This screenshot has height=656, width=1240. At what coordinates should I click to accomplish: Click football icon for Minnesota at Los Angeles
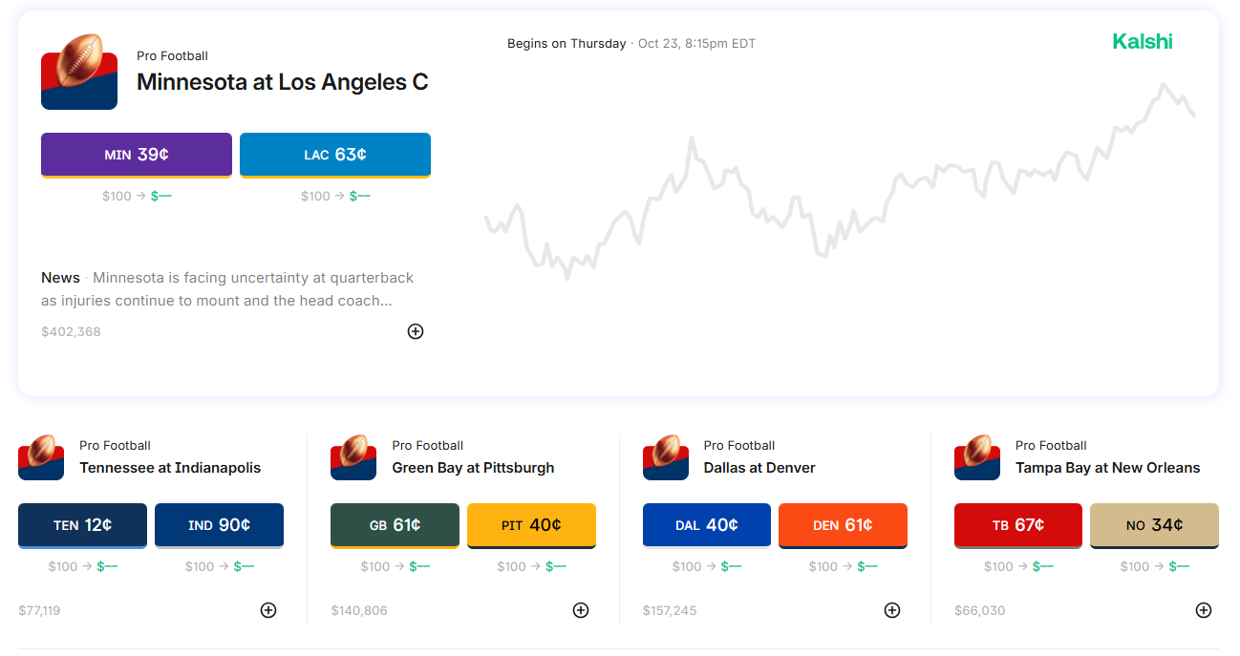coord(79,72)
